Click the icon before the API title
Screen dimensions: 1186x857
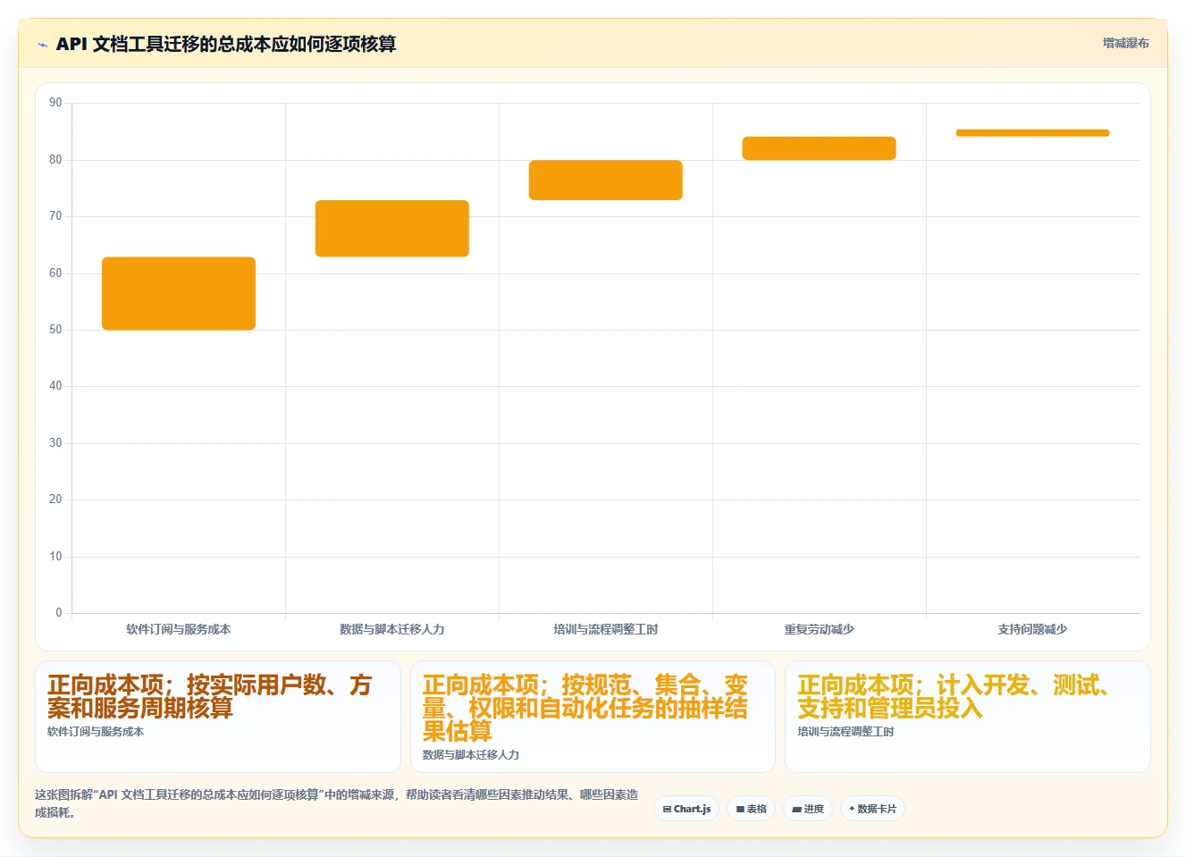(x=42, y=44)
